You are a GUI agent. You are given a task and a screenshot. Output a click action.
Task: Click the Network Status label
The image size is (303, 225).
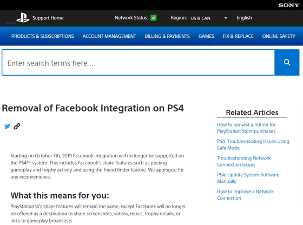[131, 18]
